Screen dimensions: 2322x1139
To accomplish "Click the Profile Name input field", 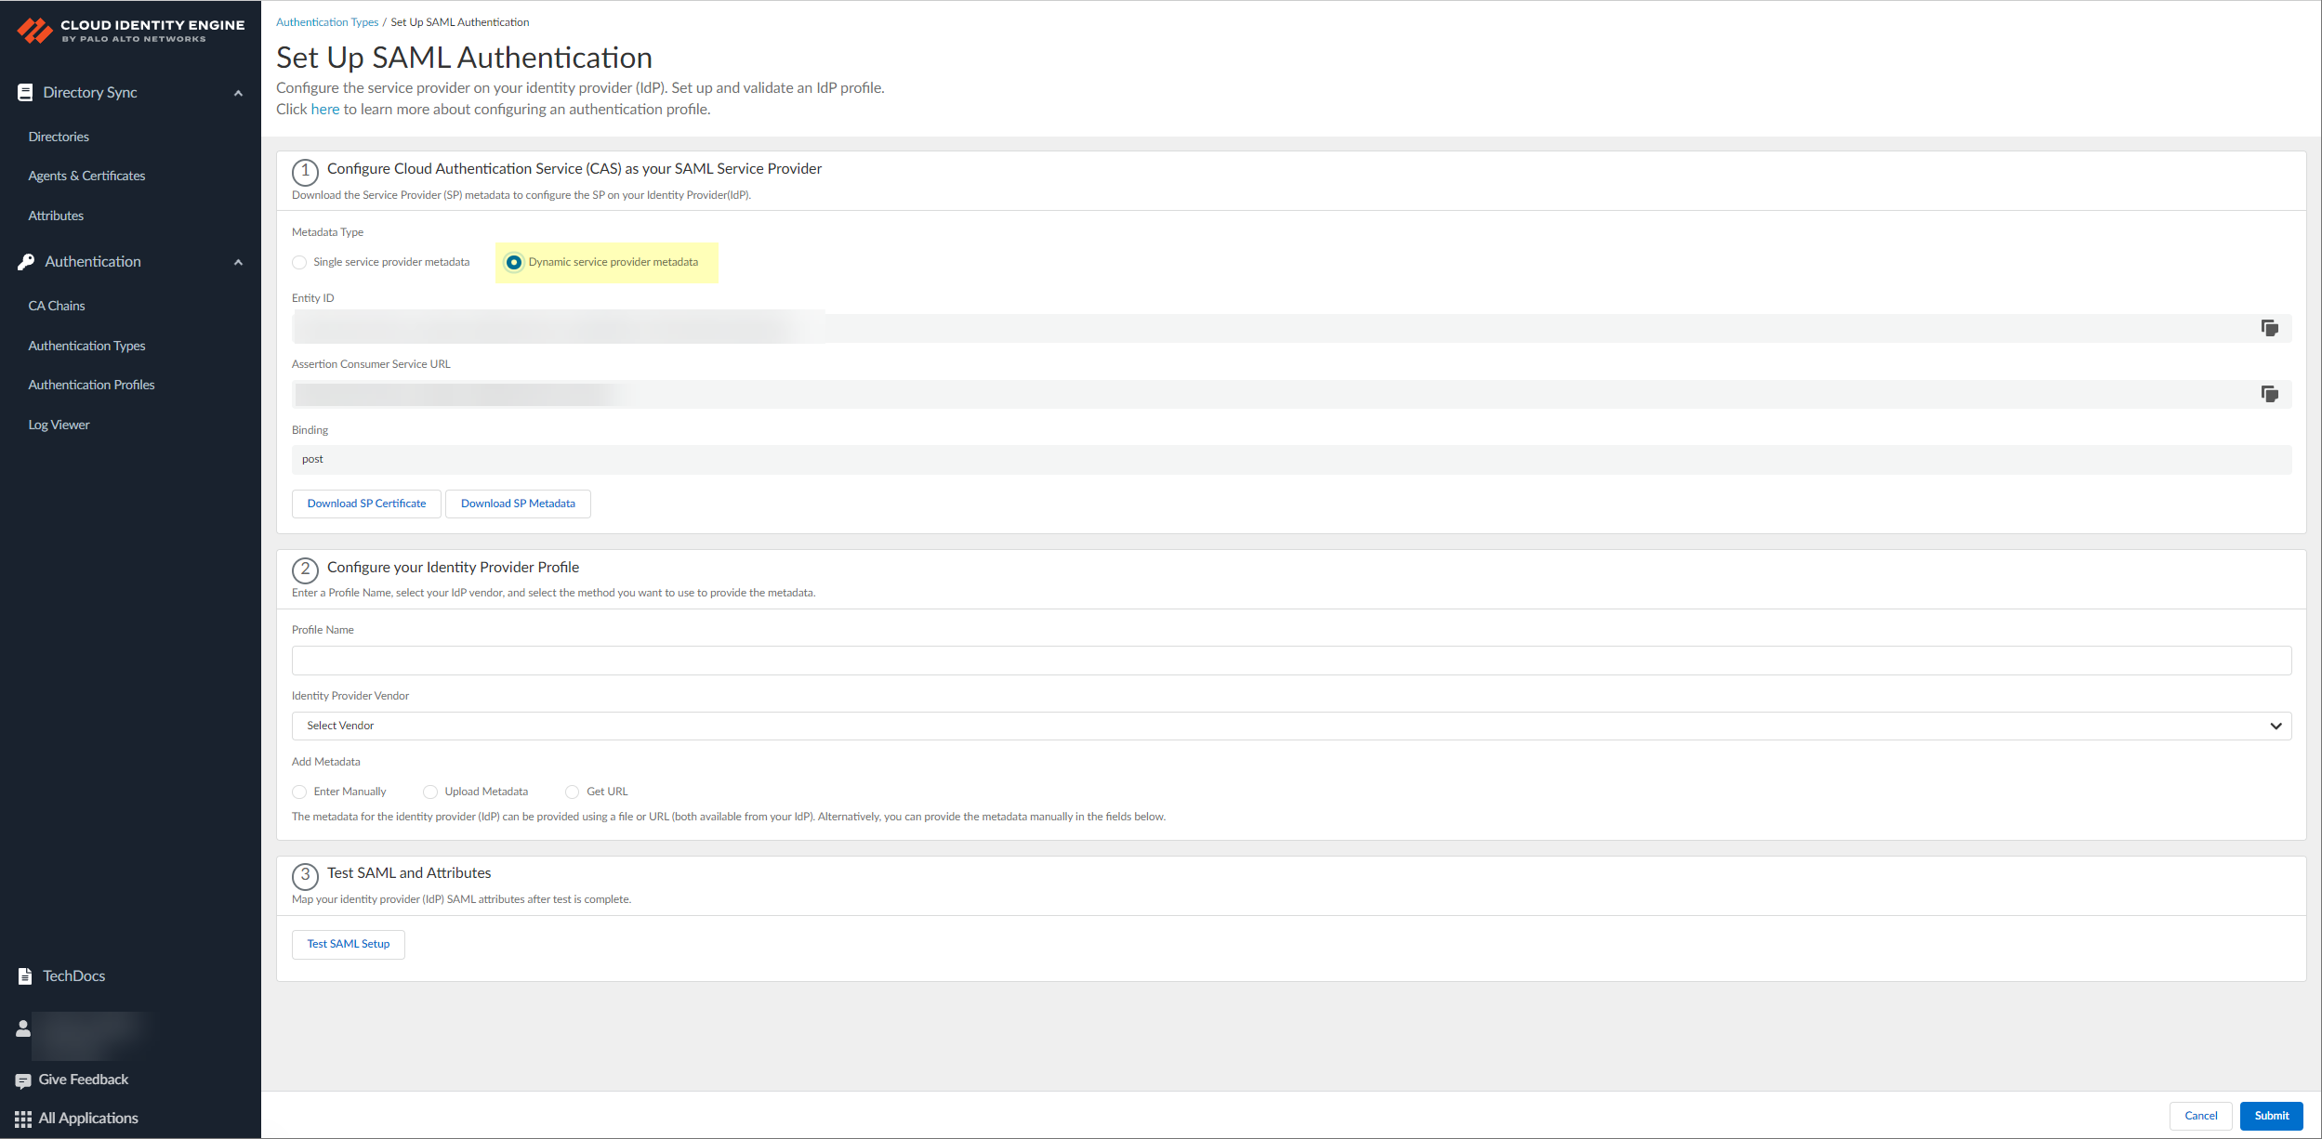I will (1290, 661).
